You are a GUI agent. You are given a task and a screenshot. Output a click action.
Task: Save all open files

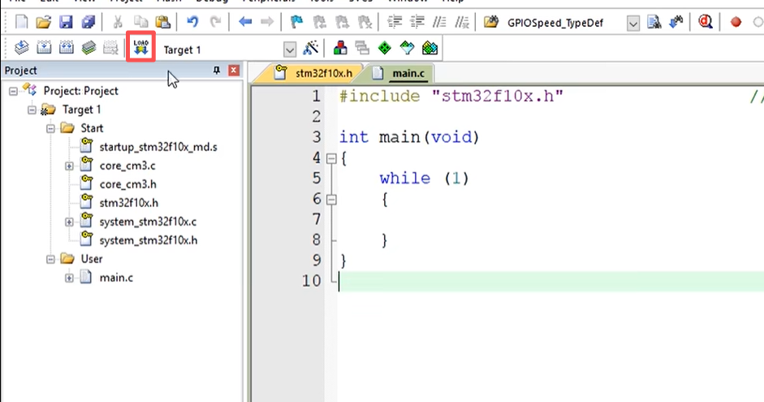click(88, 22)
